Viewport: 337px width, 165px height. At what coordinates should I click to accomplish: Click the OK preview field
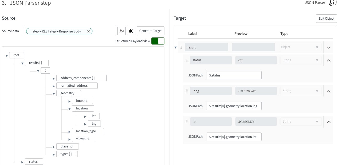click(x=256, y=60)
